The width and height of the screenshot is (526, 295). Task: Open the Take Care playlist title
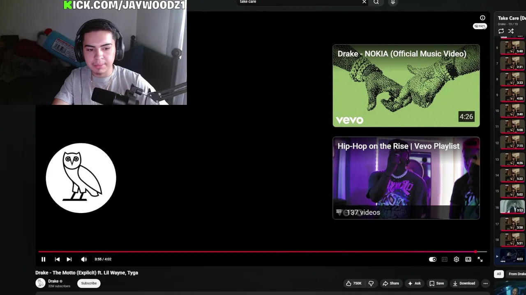tap(512, 18)
